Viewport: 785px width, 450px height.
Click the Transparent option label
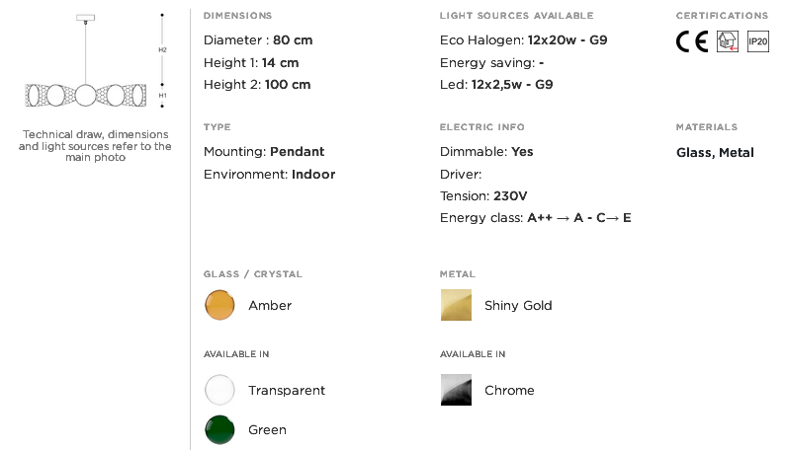point(287,391)
